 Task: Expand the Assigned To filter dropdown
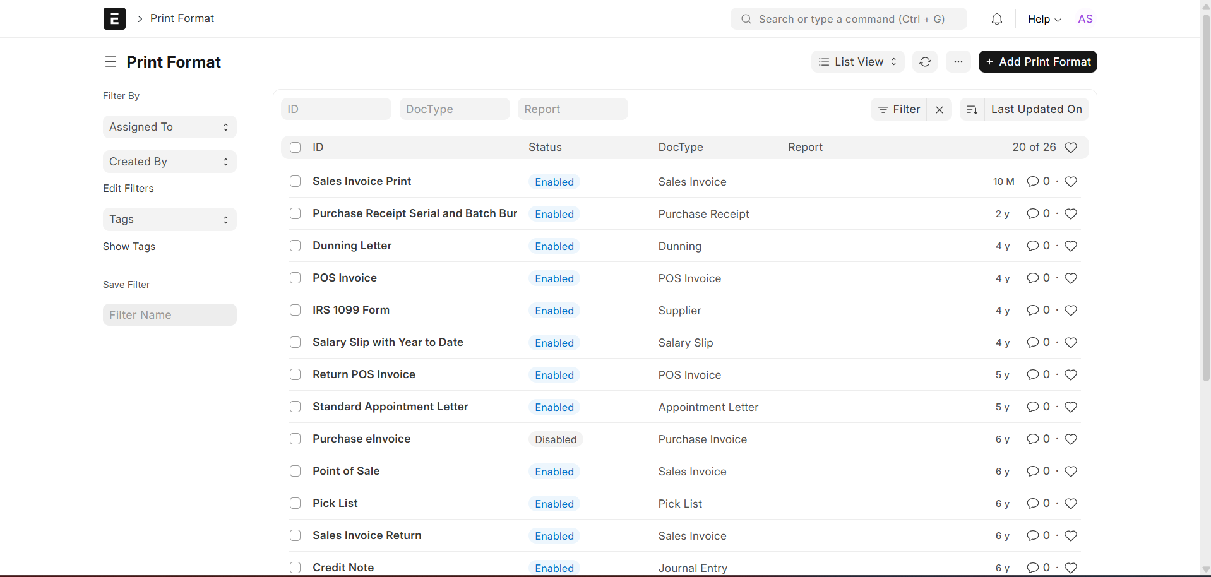point(169,127)
